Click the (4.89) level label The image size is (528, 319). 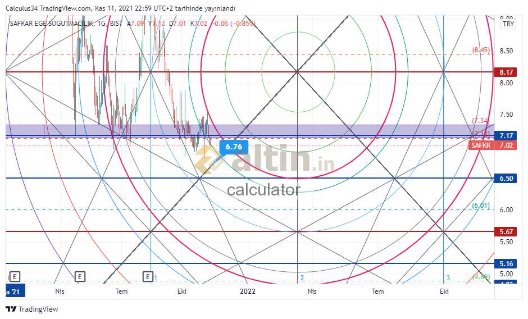pos(481,276)
